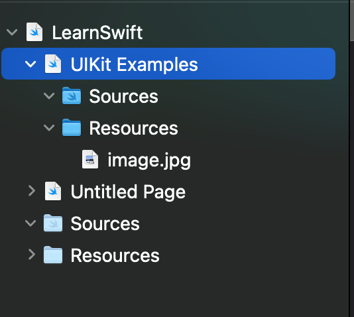354x317 pixels.
Task: Click the root-level Resources folder icon
Action: 53,255
